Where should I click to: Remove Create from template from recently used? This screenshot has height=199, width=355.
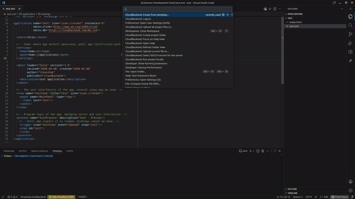(228, 15)
